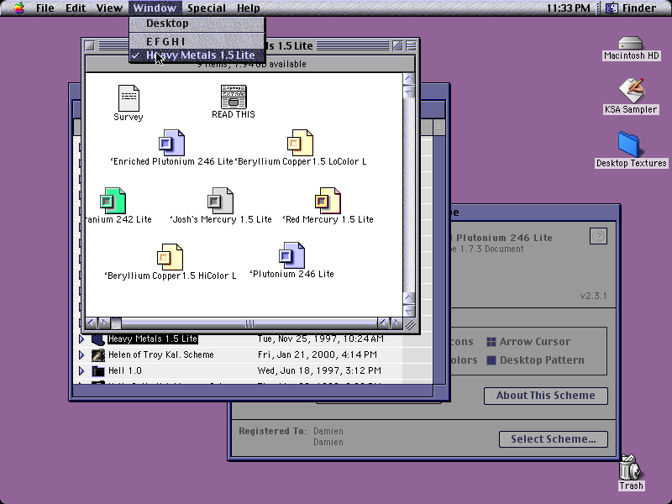The height and width of the screenshot is (504, 672).
Task: Click the left arrow at the far-left end of the horizontal scrollbar
Action: 91,323
